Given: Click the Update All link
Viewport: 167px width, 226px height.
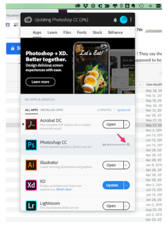Looking at the screenshot, I should (x=124, y=110).
